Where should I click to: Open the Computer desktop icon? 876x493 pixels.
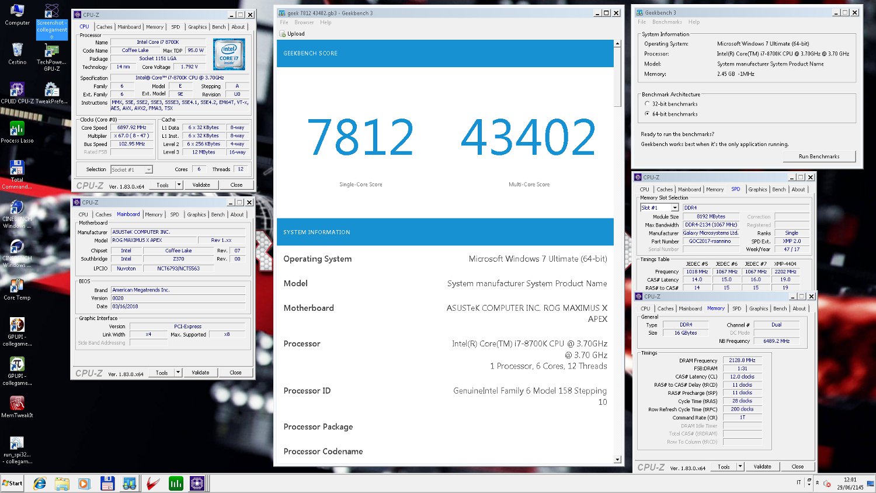pyautogui.click(x=17, y=15)
